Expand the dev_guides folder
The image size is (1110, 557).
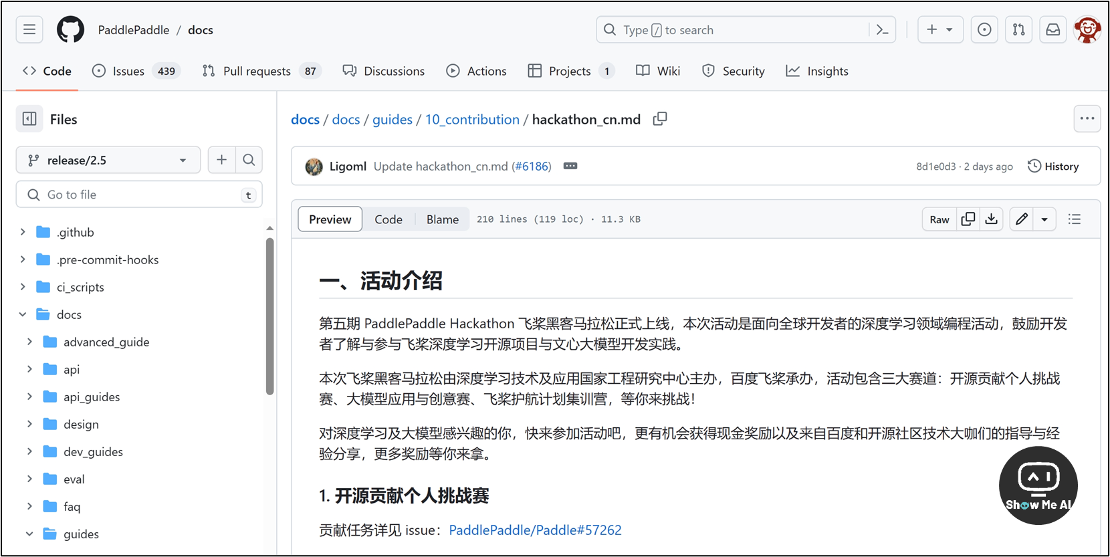pos(29,451)
